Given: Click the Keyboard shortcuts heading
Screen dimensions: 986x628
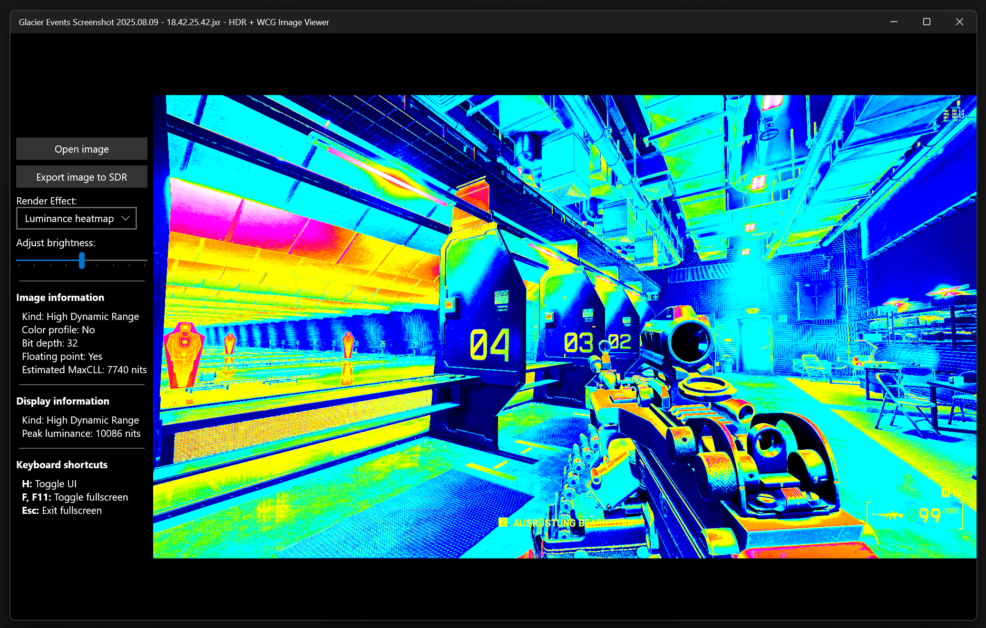Looking at the screenshot, I should click(x=62, y=464).
